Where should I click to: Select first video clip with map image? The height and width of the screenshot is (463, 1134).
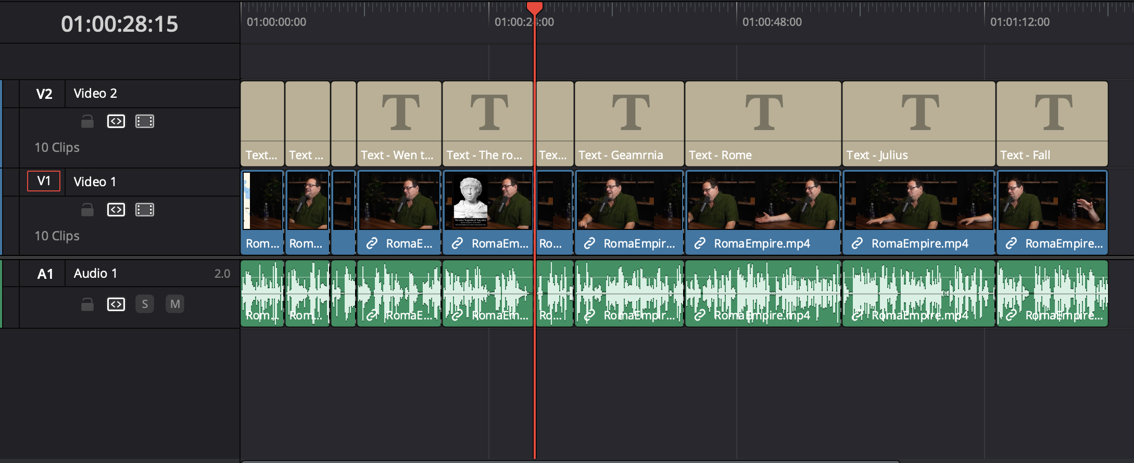click(262, 212)
